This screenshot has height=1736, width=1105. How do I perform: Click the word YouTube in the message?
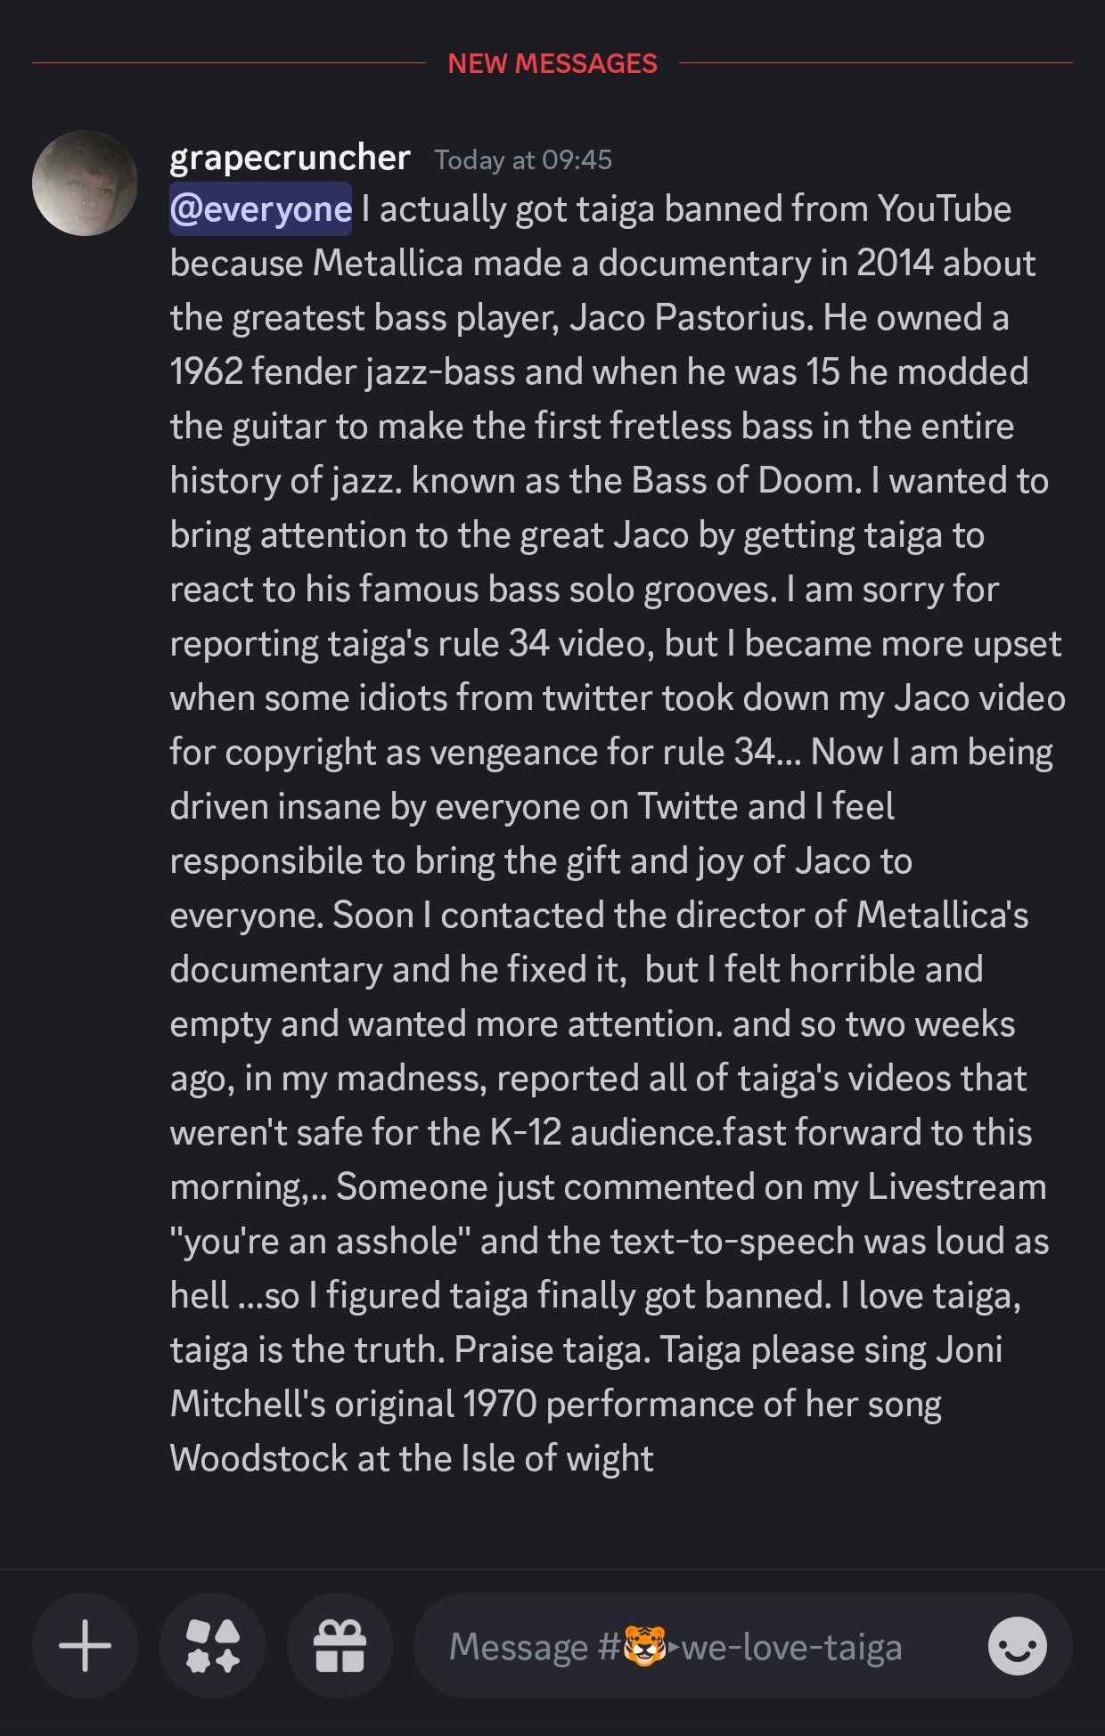coord(945,209)
